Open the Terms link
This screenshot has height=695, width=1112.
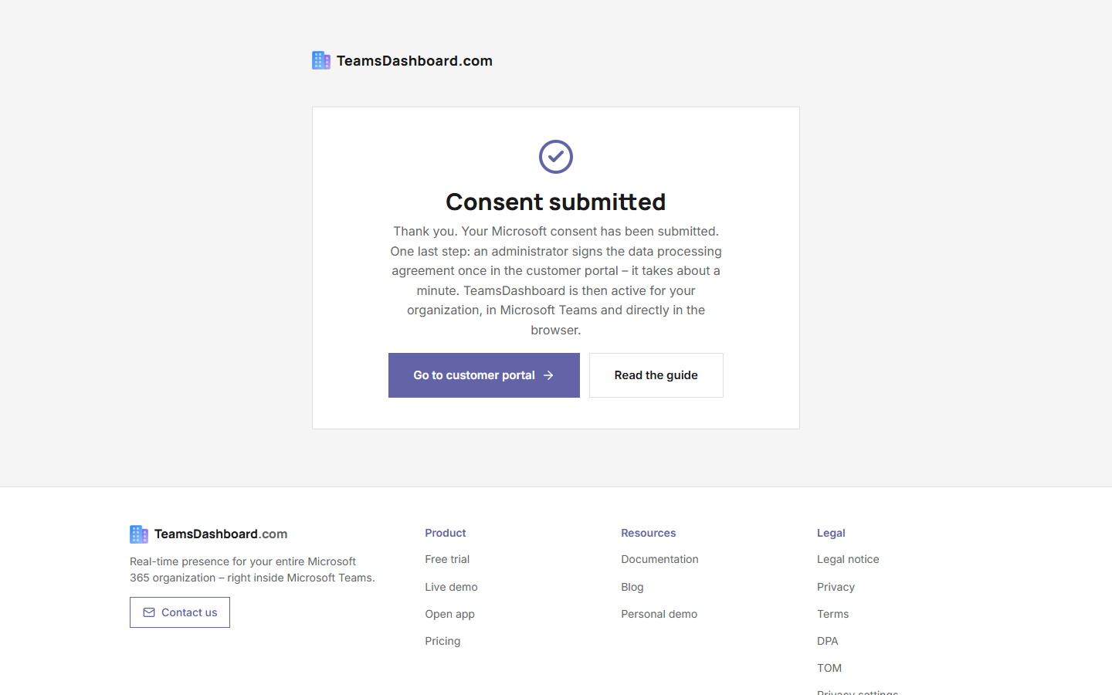coord(832,614)
